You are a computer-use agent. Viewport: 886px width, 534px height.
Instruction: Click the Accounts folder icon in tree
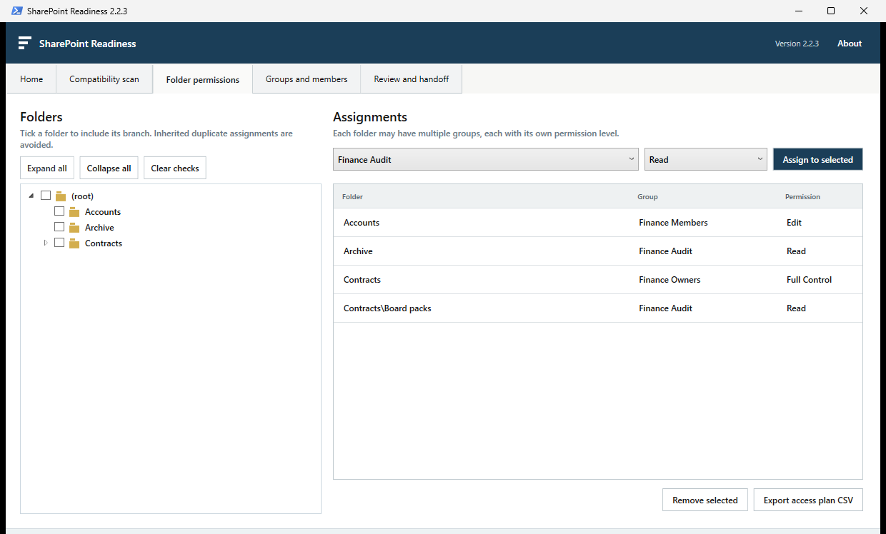(x=74, y=212)
